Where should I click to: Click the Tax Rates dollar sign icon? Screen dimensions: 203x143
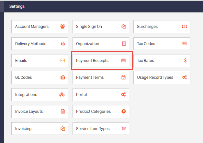pyautogui.click(x=186, y=61)
